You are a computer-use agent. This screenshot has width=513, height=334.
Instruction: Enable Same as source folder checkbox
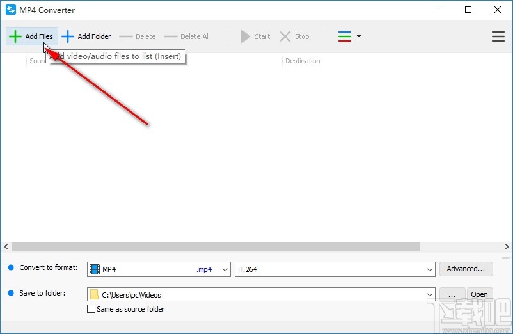click(91, 309)
